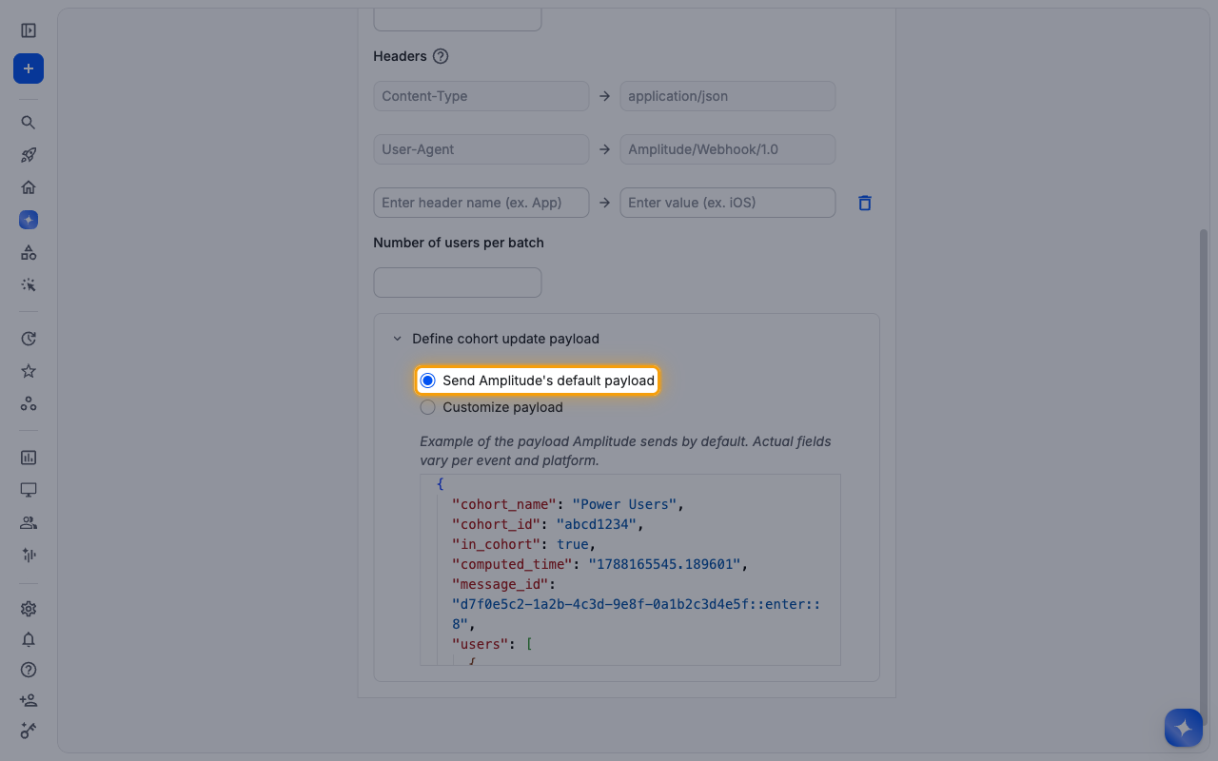Open the cursor click sparkle icon

pyautogui.click(x=29, y=284)
